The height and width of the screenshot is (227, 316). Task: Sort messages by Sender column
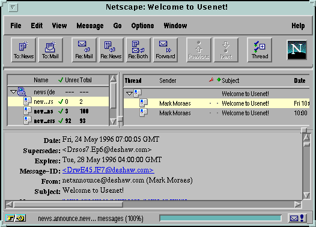(168, 80)
